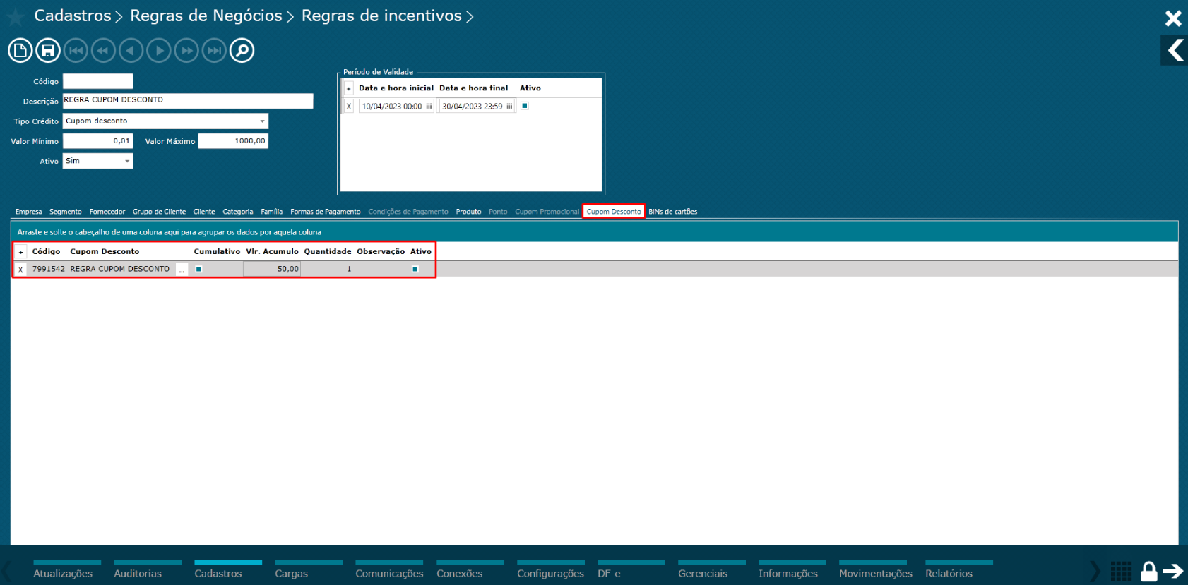Switch to the Fornecedor tab
This screenshot has height=585, width=1188.
107,212
